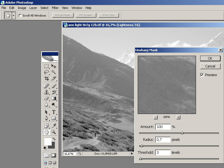This screenshot has width=224, height=168.
Task: Swap foreground and background colors
Action: tap(54, 139)
